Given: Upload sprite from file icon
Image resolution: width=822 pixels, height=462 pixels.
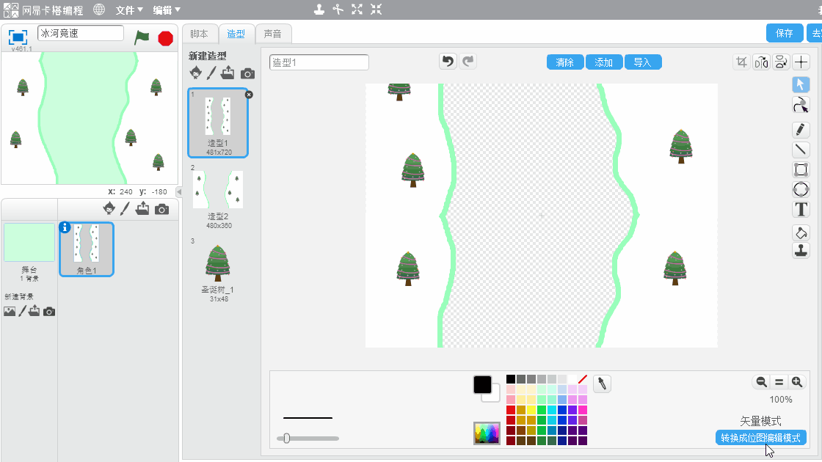Looking at the screenshot, I should (x=142, y=209).
